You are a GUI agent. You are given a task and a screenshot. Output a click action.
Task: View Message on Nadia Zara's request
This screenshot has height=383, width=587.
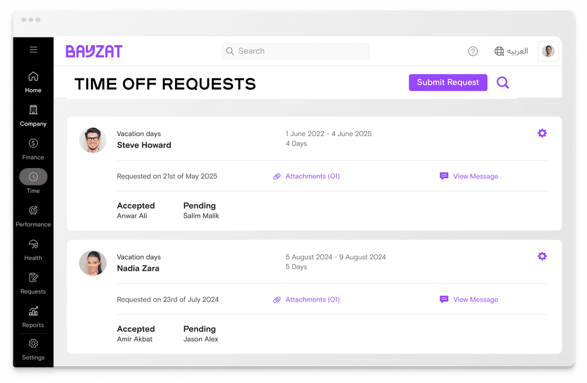(x=475, y=300)
